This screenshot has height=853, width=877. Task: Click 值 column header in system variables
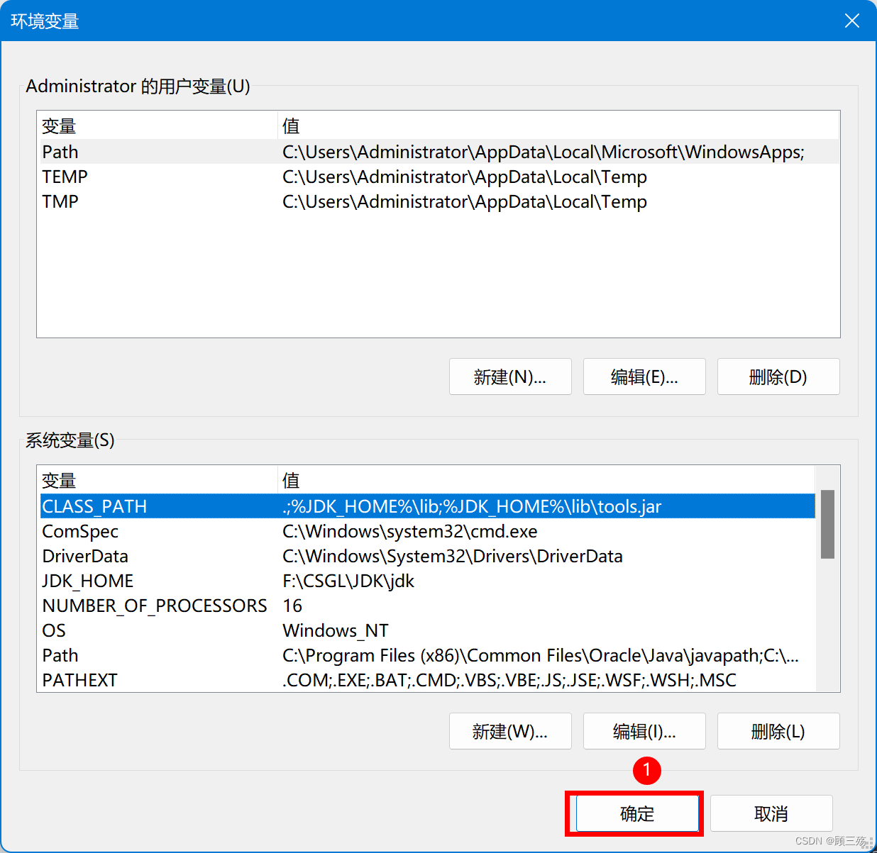pyautogui.click(x=546, y=481)
